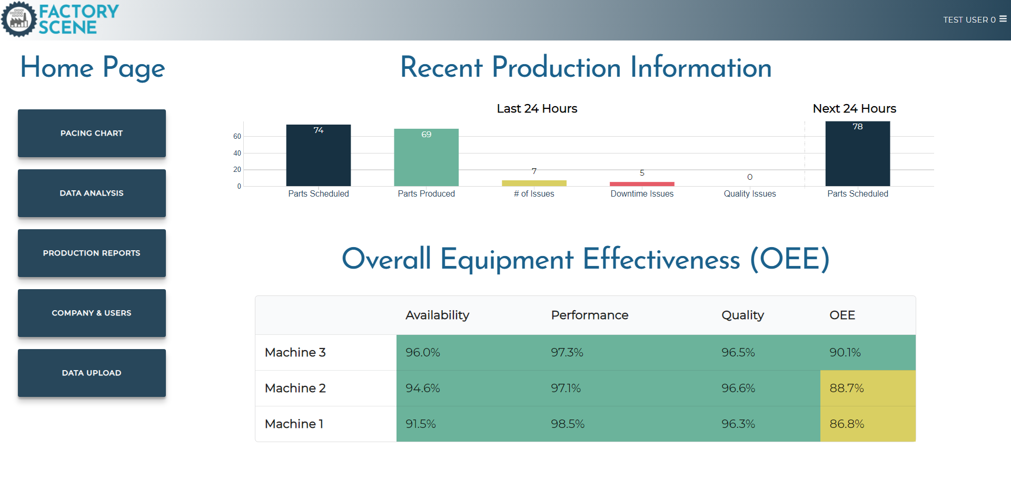Viewport: 1011px width, 501px height.
Task: Open Company & Users section
Action: (x=92, y=313)
